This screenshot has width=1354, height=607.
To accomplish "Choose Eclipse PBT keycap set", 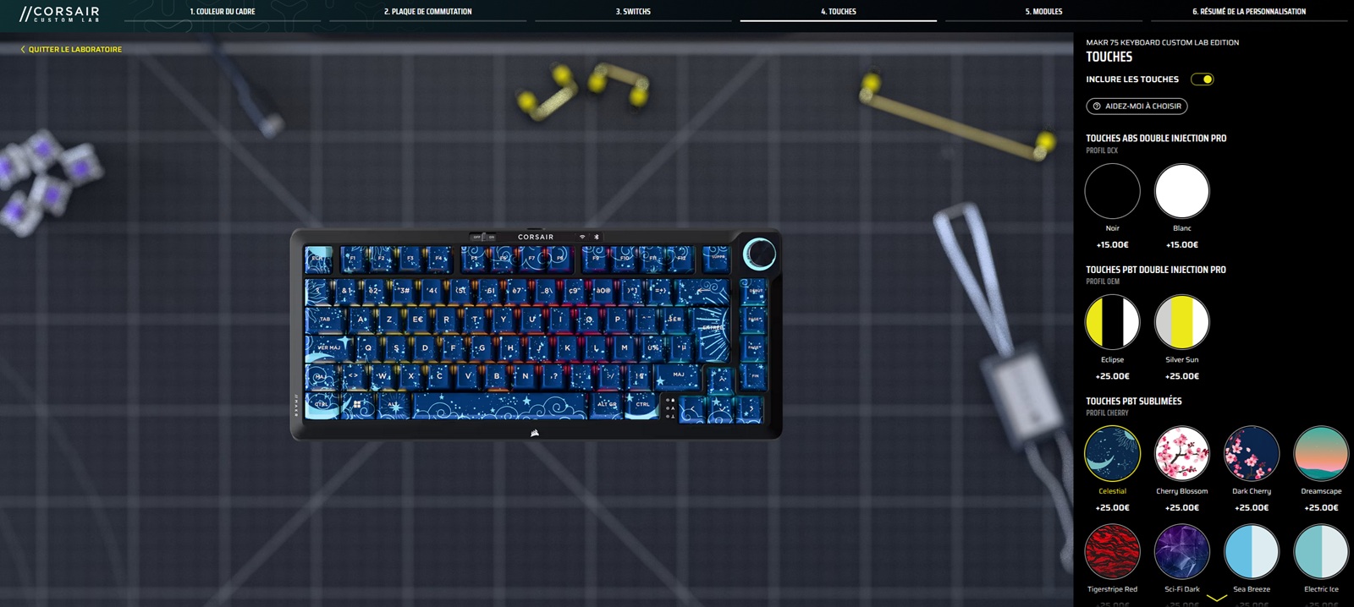I will pyautogui.click(x=1112, y=322).
